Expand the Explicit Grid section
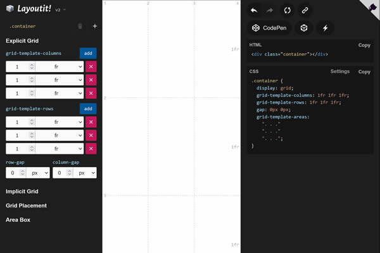The width and height of the screenshot is (380, 253). coord(22,40)
